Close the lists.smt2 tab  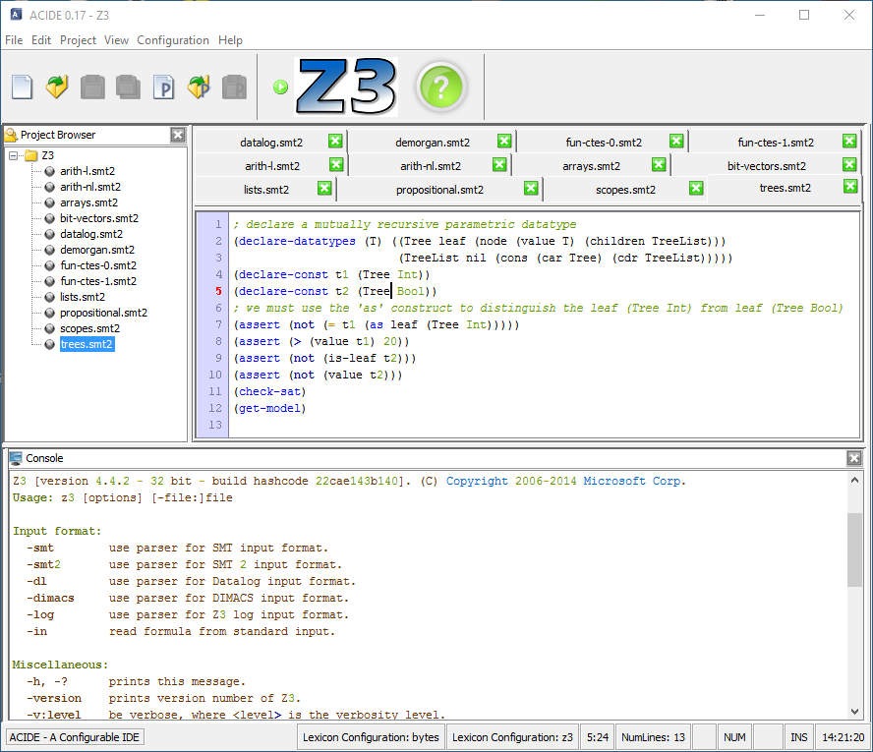(x=324, y=189)
